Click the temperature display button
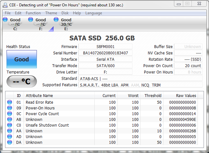The height and width of the screenshot is (153, 209). pyautogui.click(x=22, y=81)
